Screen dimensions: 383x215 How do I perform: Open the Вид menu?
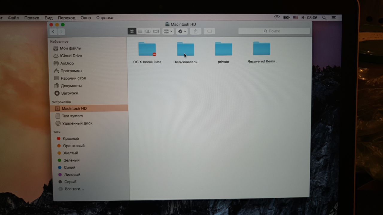[48, 18]
